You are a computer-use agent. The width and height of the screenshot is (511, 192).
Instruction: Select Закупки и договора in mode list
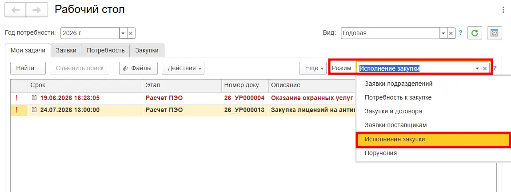point(434,112)
